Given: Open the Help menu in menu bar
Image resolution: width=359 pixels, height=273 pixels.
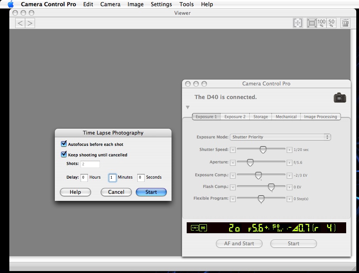Looking at the screenshot, I should tap(207, 4).
